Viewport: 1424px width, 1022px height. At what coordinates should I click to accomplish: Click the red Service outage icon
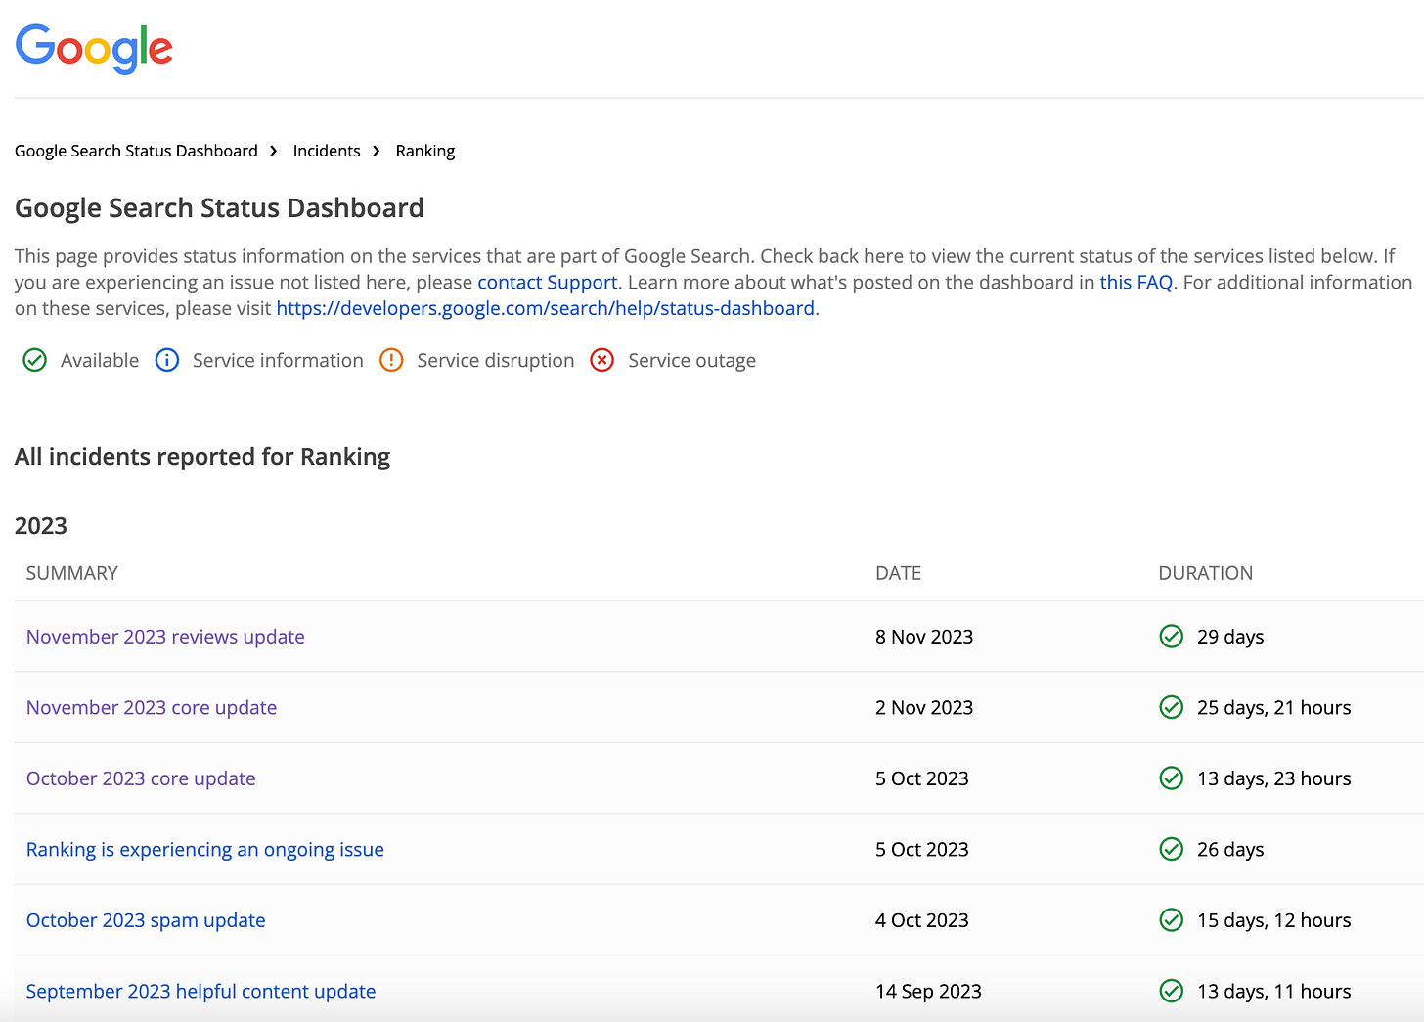click(602, 360)
